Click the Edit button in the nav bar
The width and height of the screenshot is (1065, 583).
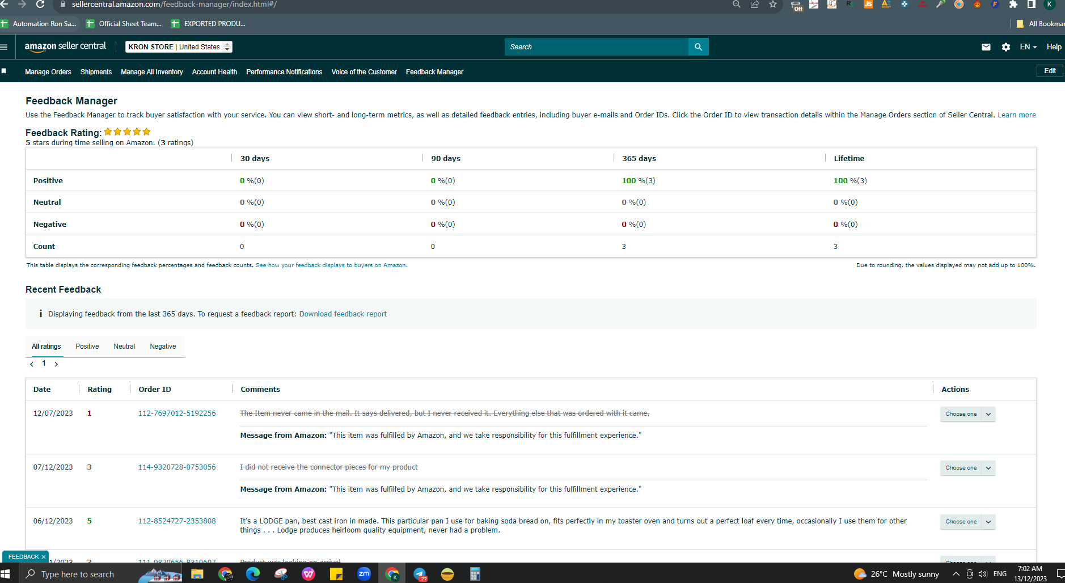[x=1050, y=71]
